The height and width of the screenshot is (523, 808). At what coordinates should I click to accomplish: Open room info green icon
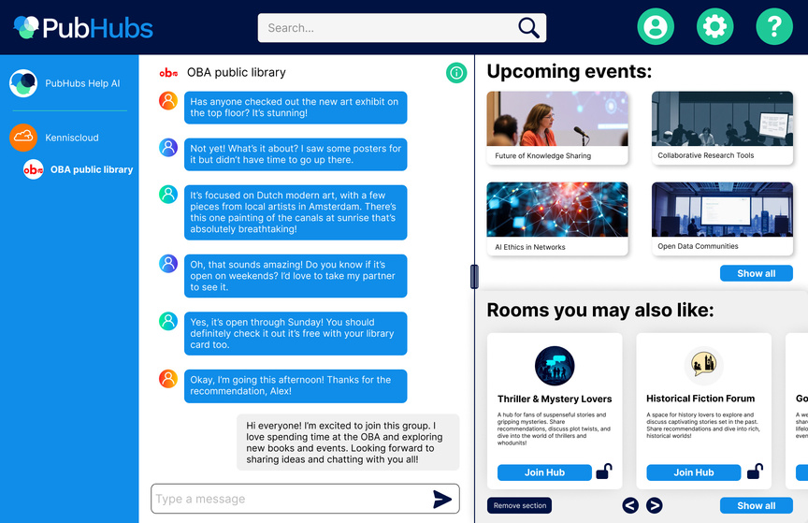pyautogui.click(x=456, y=73)
